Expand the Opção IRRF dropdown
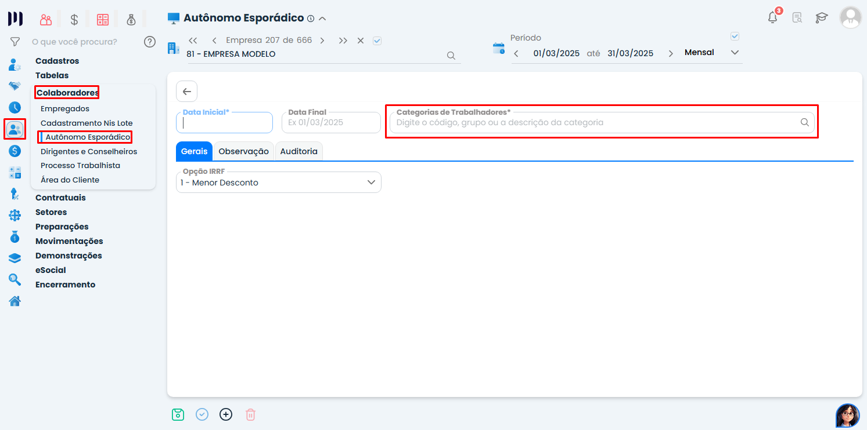Image resolution: width=867 pixels, height=430 pixels. pyautogui.click(x=371, y=183)
